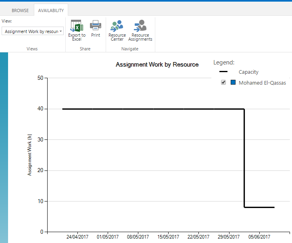The width and height of the screenshot is (292, 243).
Task: Switch to the BROWSE tab
Action: point(20,10)
